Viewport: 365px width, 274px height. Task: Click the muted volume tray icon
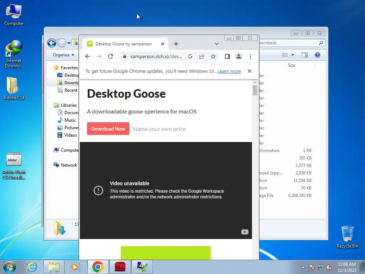329,267
